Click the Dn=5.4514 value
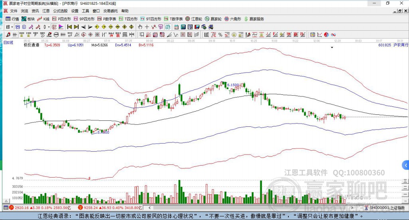409x220 pixels. click(123, 45)
